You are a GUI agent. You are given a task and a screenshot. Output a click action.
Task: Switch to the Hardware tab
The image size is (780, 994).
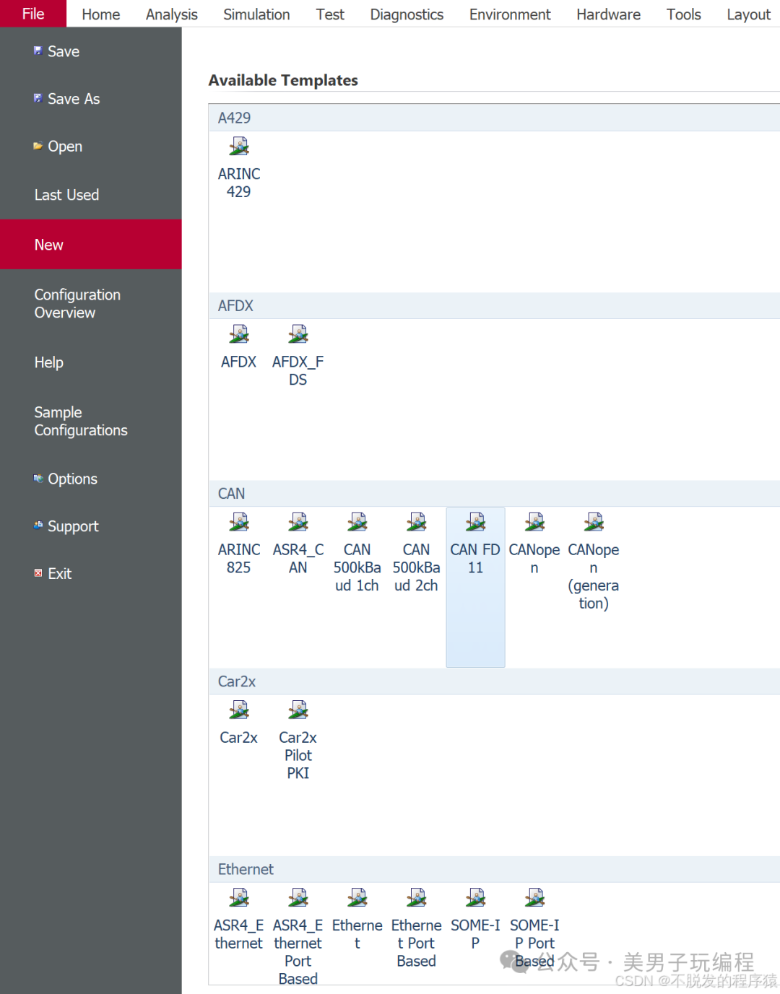608,14
